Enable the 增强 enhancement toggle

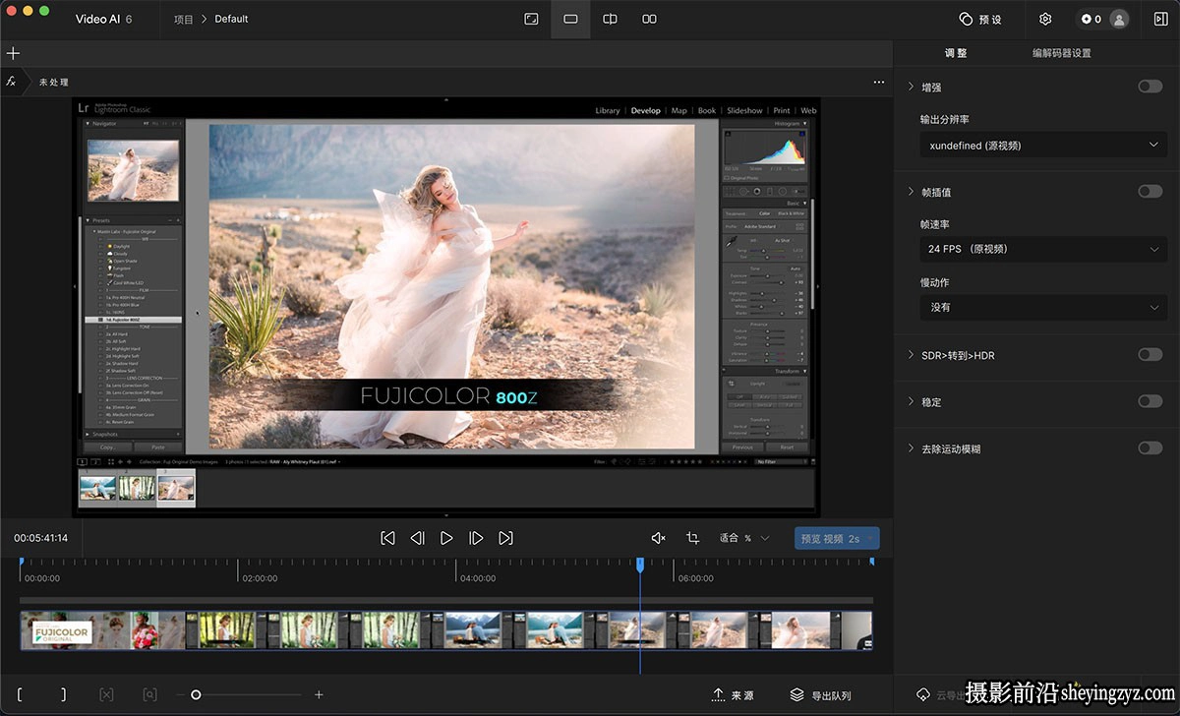click(1150, 87)
